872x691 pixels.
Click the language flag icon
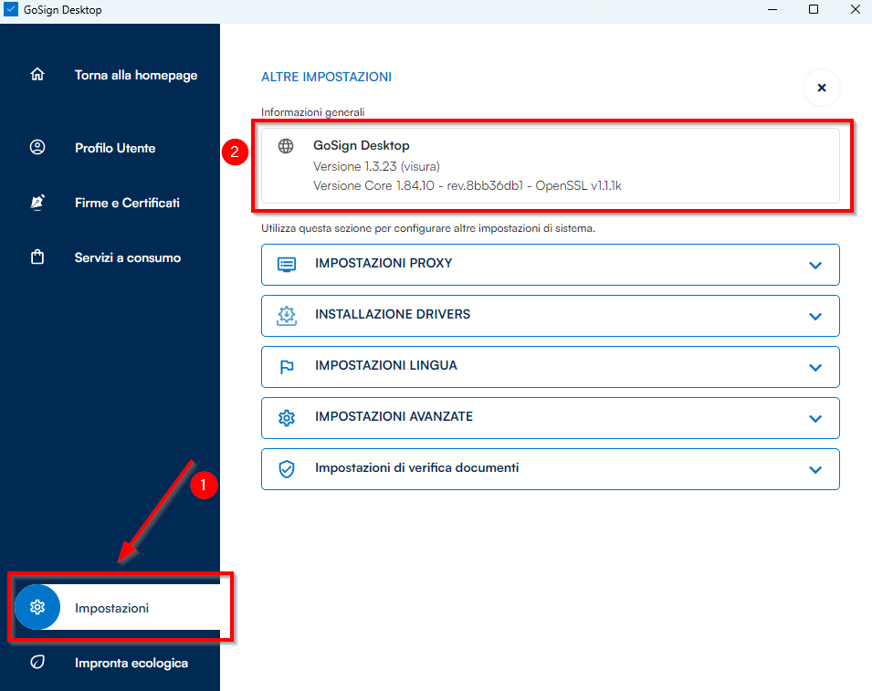(x=287, y=367)
